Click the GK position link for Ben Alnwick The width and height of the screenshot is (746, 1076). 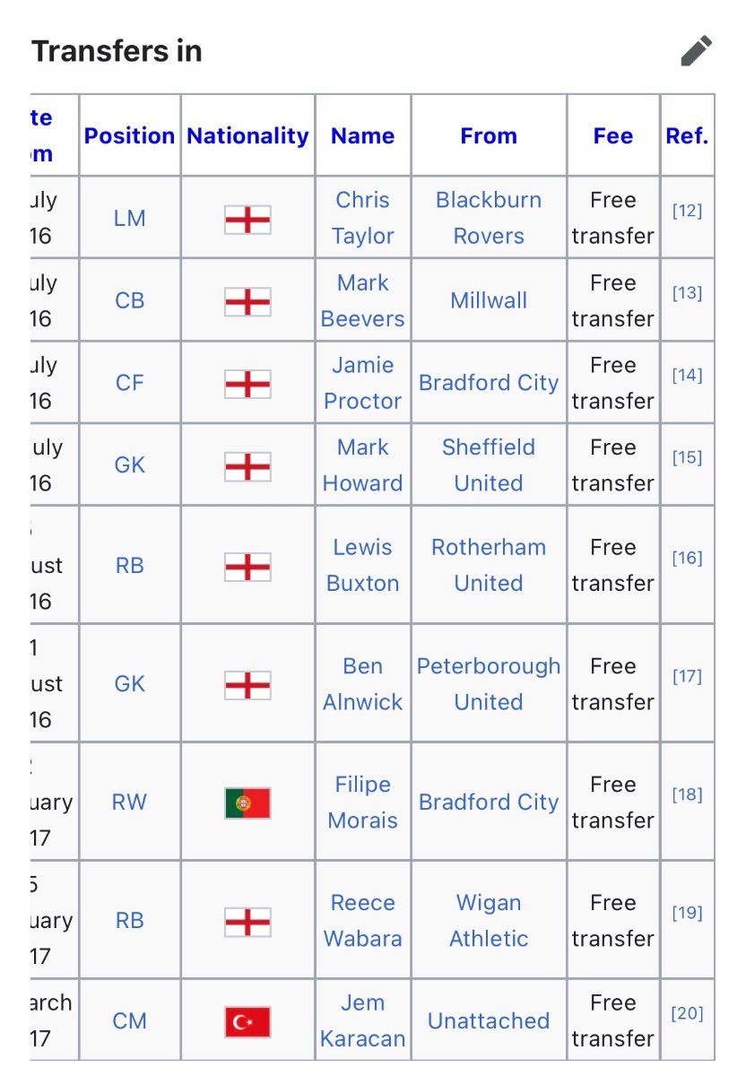pos(129,684)
